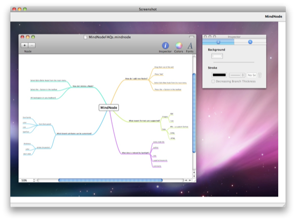
Task: Enable Decreasing Branch Thickness checkbox
Action: point(213,81)
